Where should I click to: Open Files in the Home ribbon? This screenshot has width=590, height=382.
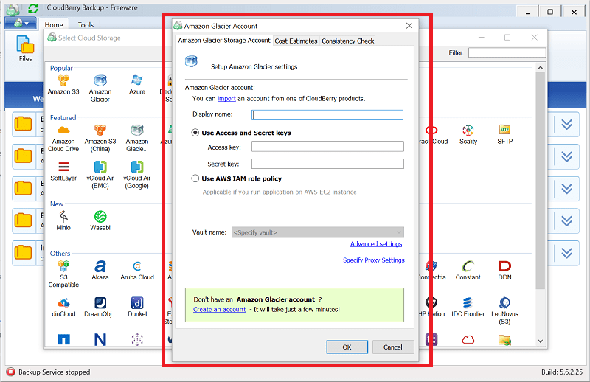coord(25,49)
